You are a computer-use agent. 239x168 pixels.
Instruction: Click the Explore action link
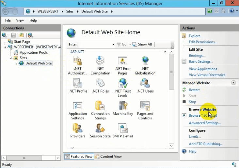[x=195, y=36]
